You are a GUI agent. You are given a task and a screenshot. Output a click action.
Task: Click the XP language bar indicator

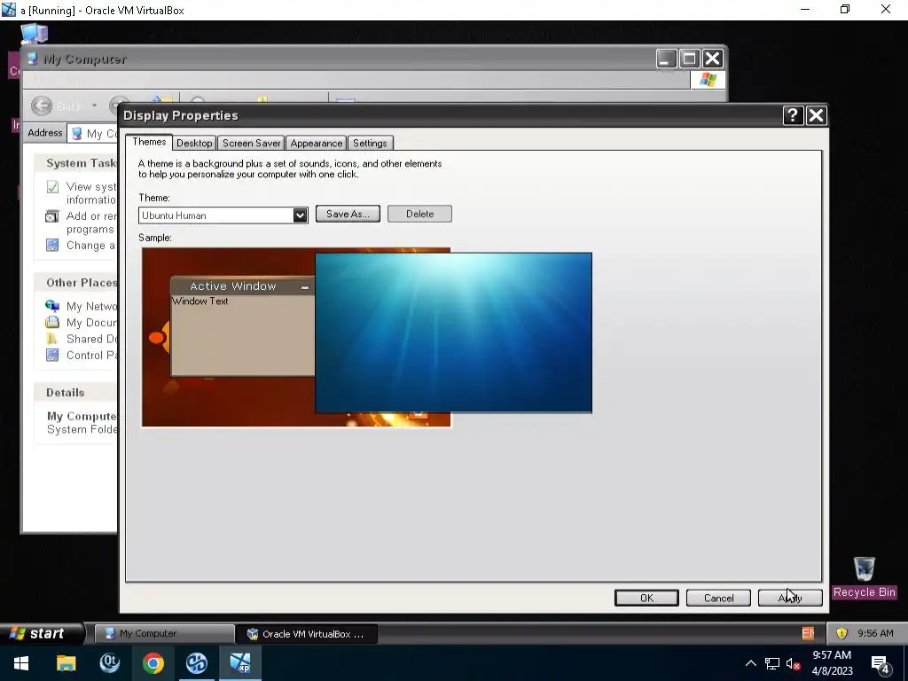coord(807,633)
